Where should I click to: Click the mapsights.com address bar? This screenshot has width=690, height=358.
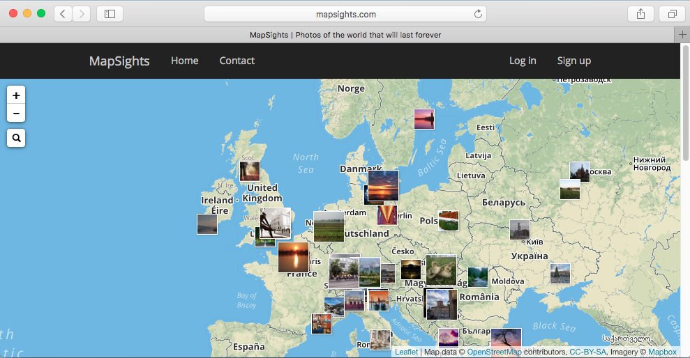pos(345,14)
